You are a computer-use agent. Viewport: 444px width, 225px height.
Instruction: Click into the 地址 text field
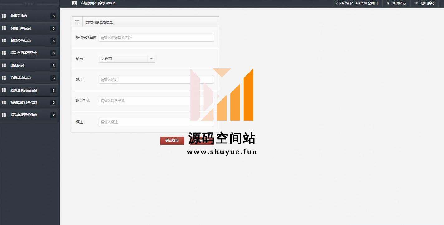(x=156, y=80)
